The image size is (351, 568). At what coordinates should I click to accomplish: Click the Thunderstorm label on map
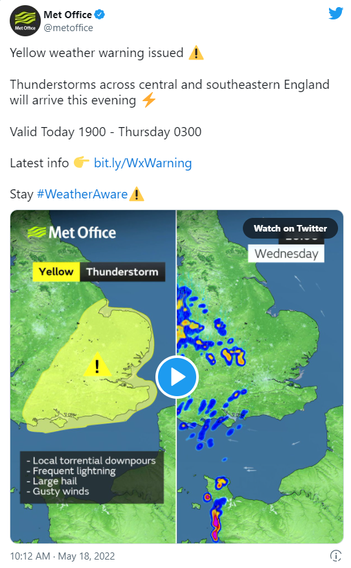[x=122, y=272]
